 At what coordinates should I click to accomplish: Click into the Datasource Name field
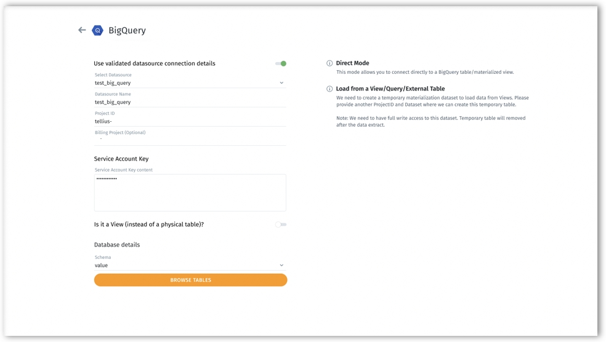[189, 102]
